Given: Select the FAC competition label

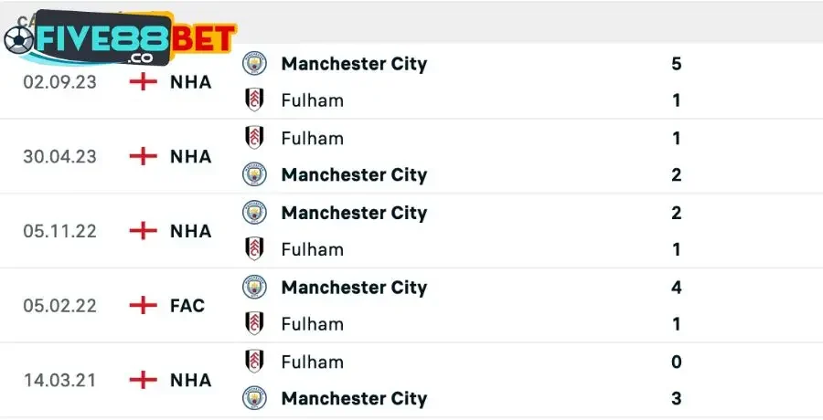Looking at the screenshot, I should pos(187,305).
